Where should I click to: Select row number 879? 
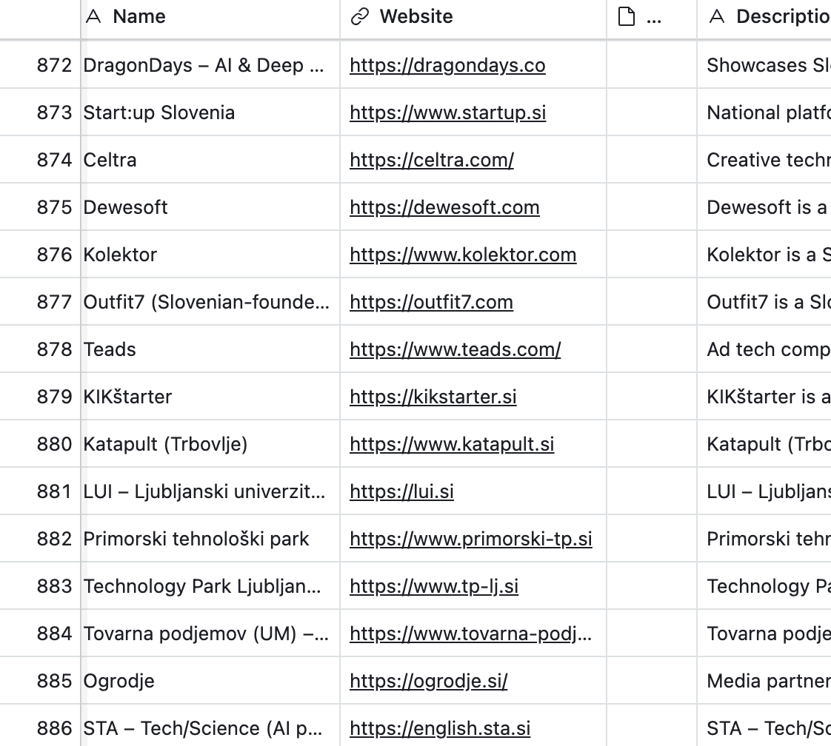54,397
